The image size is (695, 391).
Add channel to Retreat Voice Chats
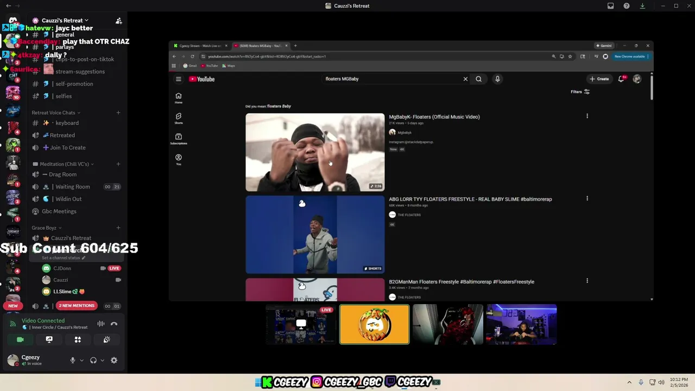pos(118,112)
